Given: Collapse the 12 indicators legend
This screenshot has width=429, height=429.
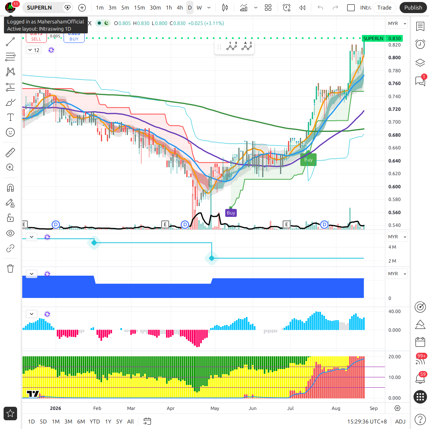Looking at the screenshot, I should click(x=34, y=50).
